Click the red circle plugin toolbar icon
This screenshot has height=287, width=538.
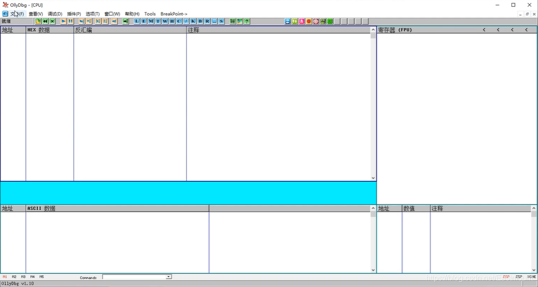(x=309, y=21)
